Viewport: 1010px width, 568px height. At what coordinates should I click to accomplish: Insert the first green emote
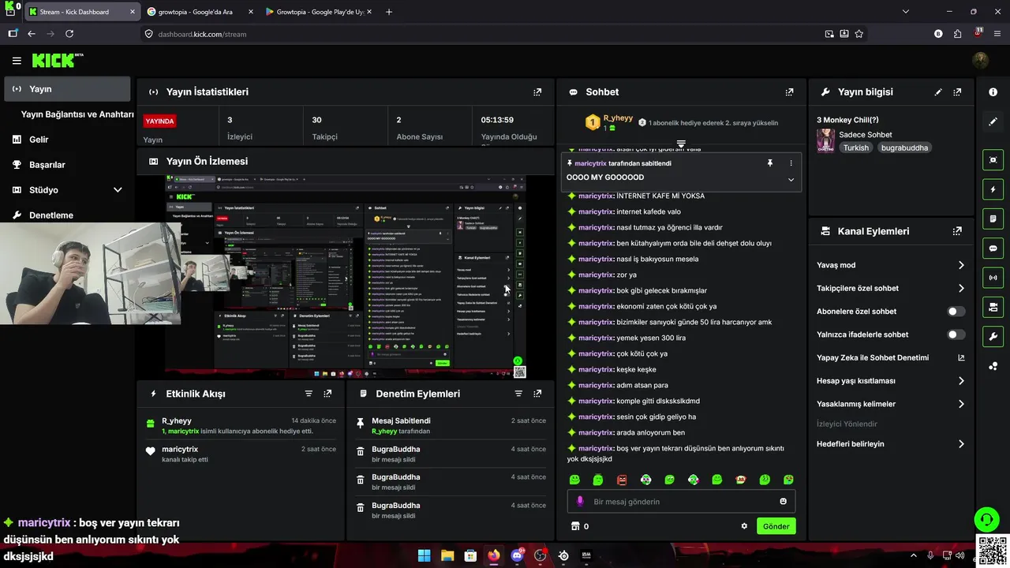[574, 480]
